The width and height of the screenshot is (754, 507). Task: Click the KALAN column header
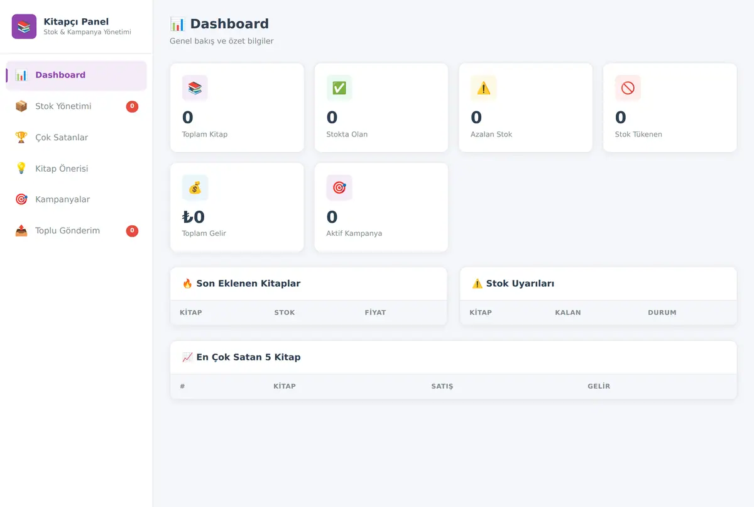click(568, 313)
